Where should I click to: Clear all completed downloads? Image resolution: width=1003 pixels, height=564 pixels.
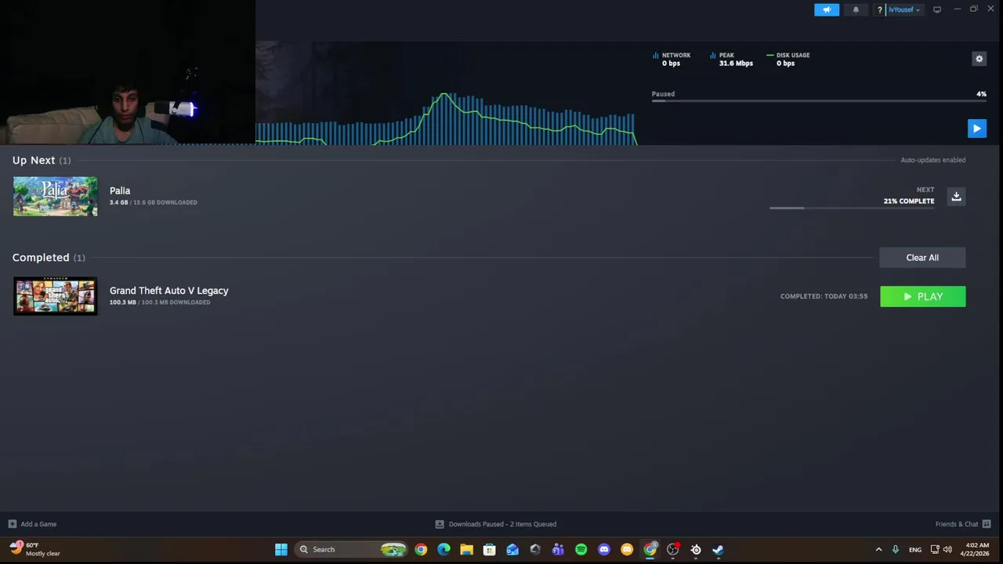click(x=922, y=258)
